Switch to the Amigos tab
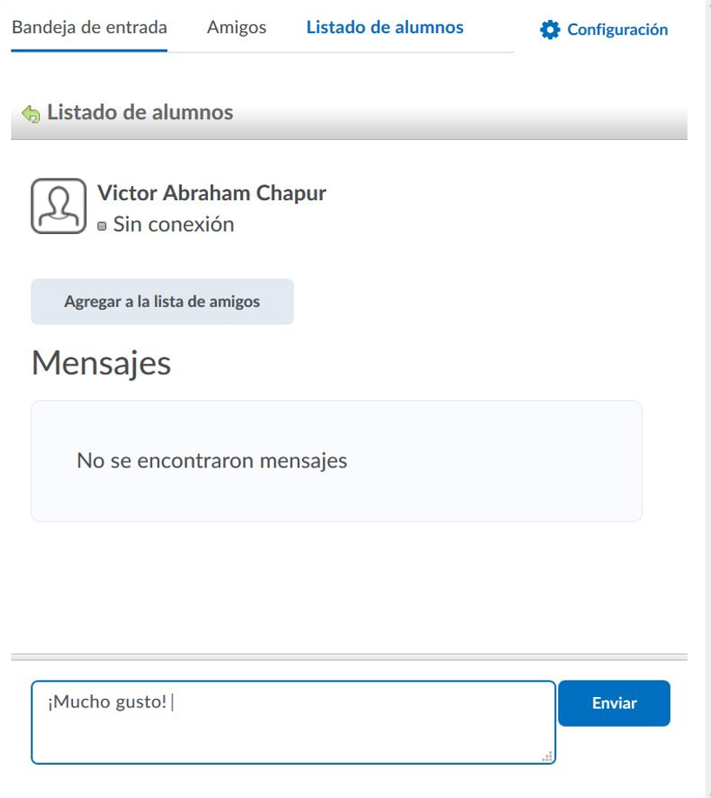This screenshot has width=711, height=798. pyautogui.click(x=237, y=27)
